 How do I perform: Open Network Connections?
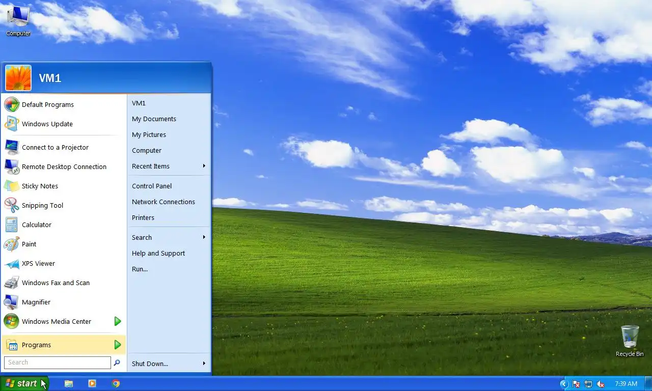[169, 202]
